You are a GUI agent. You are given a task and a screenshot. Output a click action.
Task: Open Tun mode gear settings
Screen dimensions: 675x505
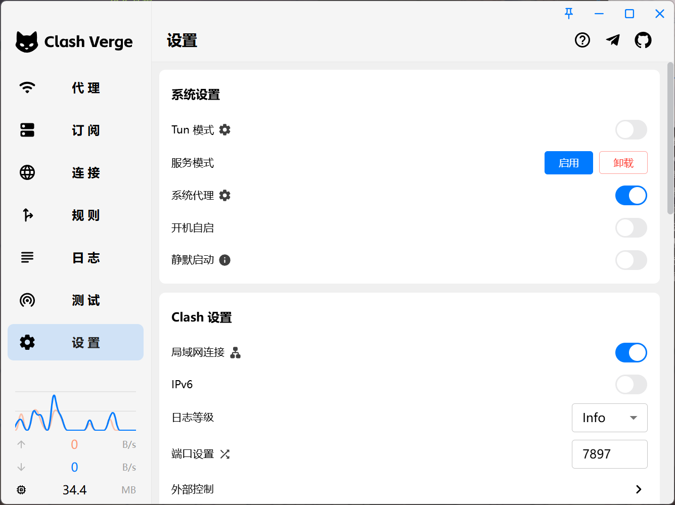[x=225, y=130]
